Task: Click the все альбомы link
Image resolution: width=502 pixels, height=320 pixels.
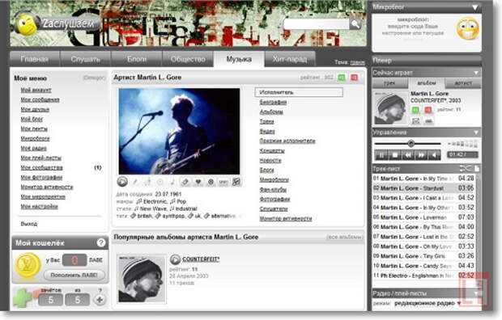Action: point(344,238)
